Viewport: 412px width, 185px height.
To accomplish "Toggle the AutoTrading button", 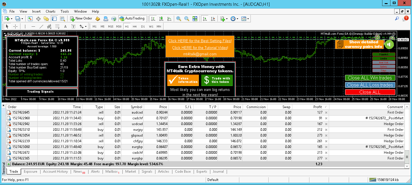I will click(132, 18).
